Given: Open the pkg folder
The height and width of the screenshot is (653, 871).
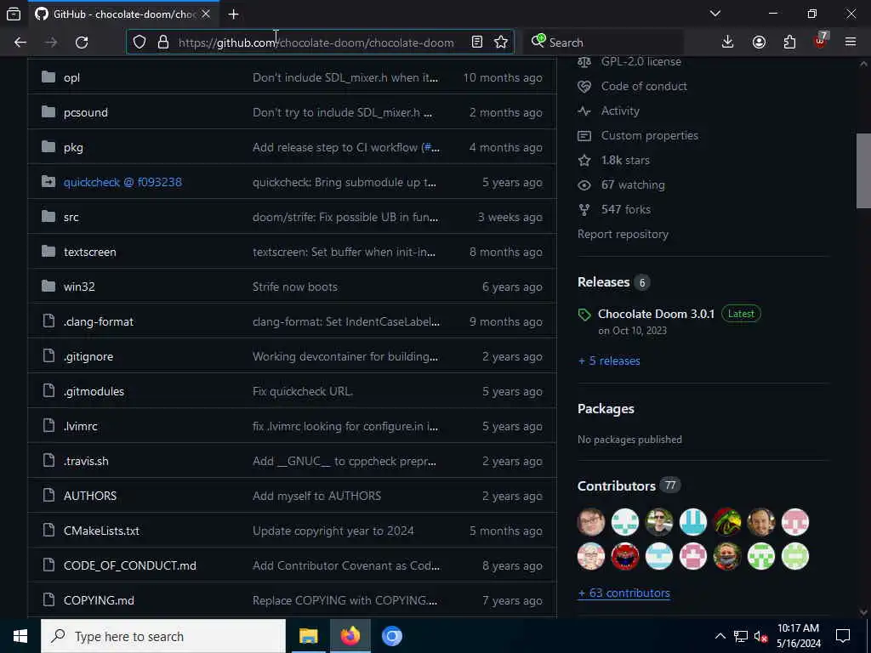Looking at the screenshot, I should point(73,148).
